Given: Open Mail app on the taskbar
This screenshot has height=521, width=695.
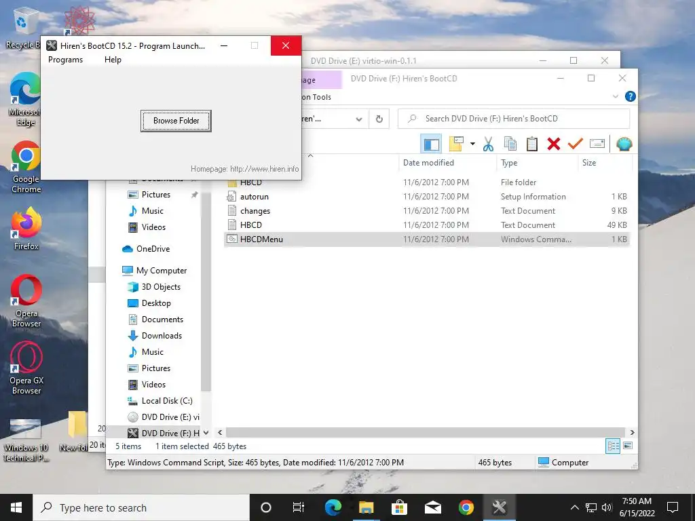Looking at the screenshot, I should tap(432, 507).
